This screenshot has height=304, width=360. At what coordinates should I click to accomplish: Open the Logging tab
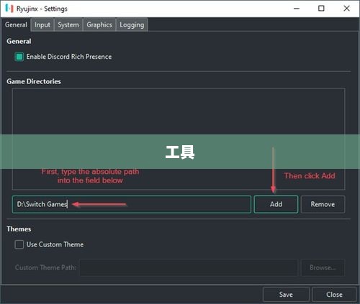coord(132,24)
